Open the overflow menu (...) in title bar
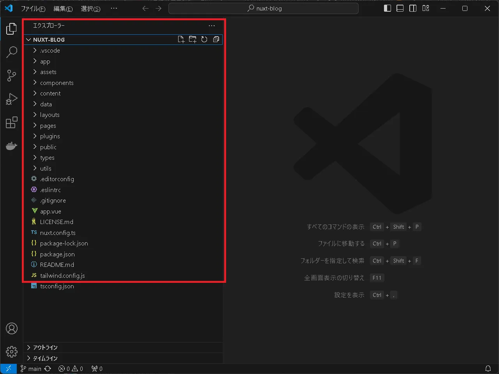The height and width of the screenshot is (374, 499). coord(114,8)
